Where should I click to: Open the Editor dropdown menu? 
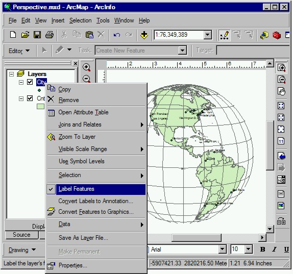click(19, 51)
